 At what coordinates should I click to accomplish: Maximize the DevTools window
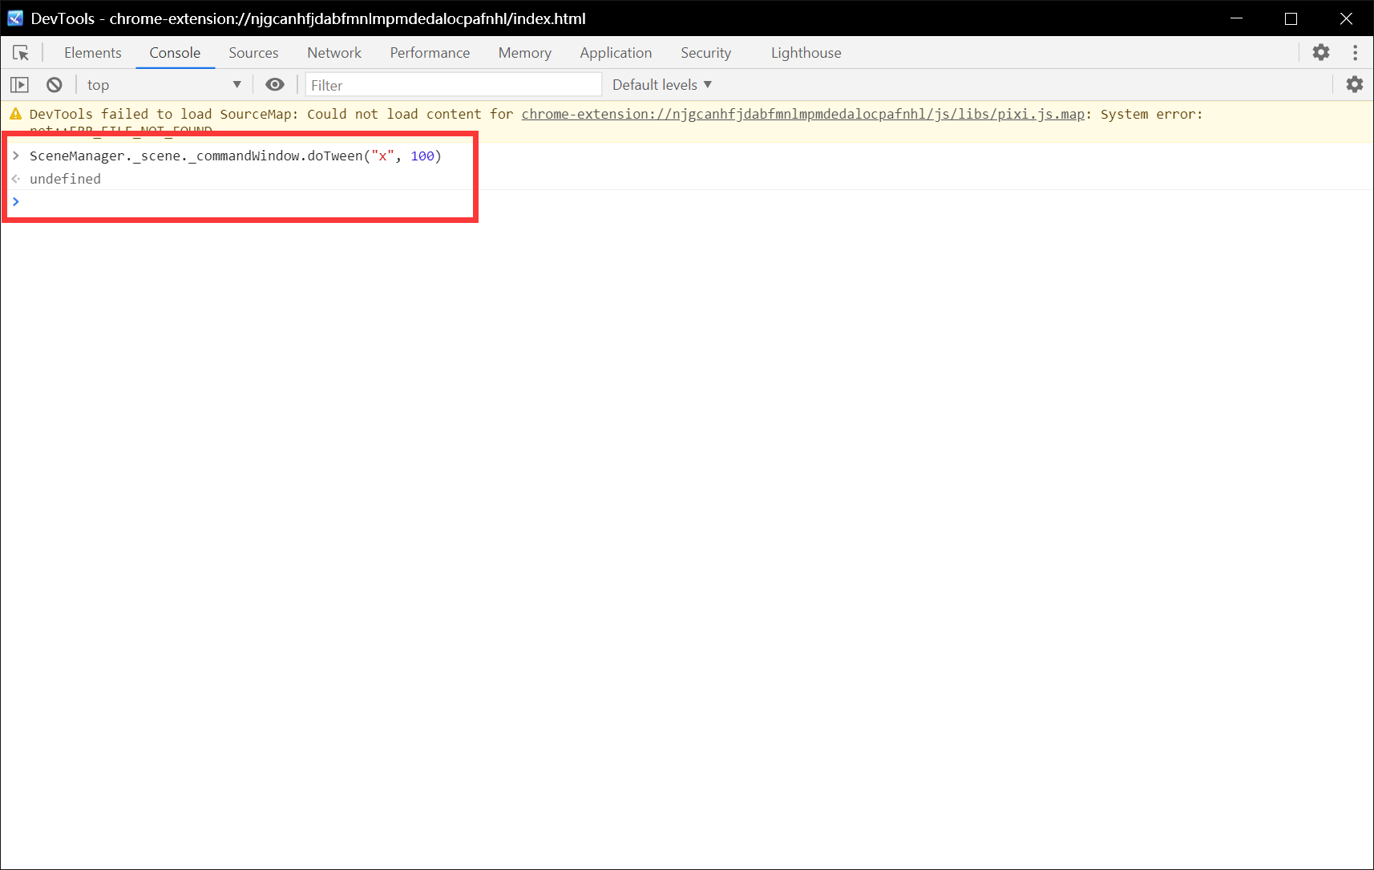click(1291, 18)
